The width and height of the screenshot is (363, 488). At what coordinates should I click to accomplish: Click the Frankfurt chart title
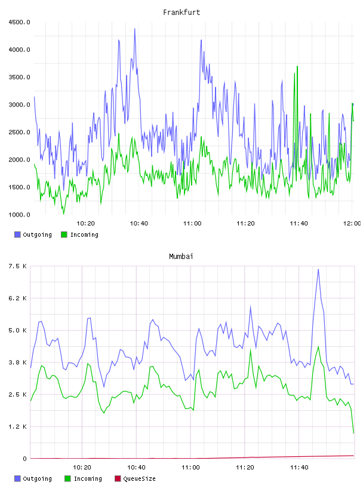[x=181, y=13]
